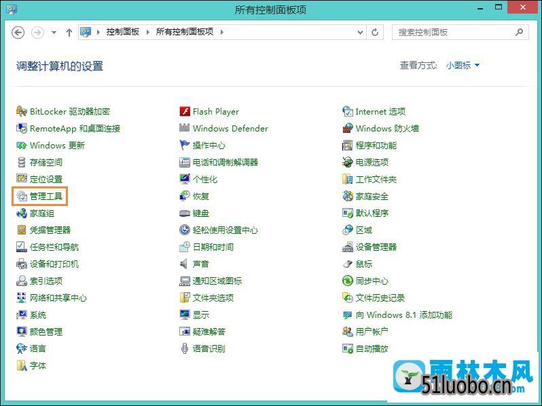Screen dimensions: 542x406
Task: Click the 声音 speaker icon
Action: click(185, 264)
